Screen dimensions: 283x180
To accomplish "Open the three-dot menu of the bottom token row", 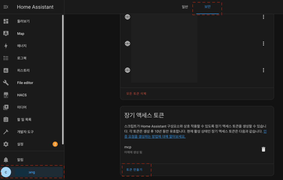I will (x=263, y=70).
